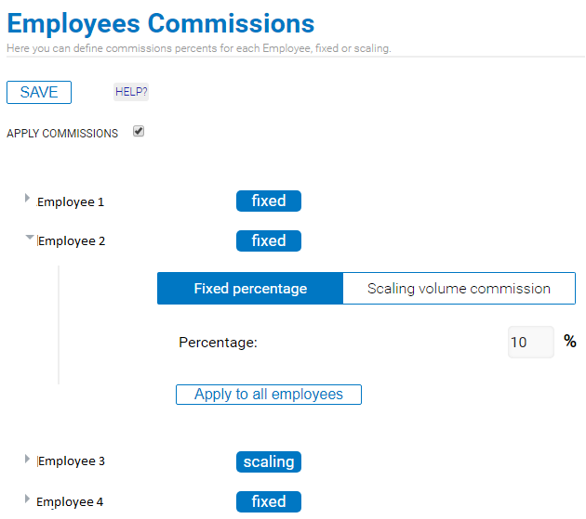Expand the Employee 3 row arrow
586x519 pixels.
coord(27,459)
